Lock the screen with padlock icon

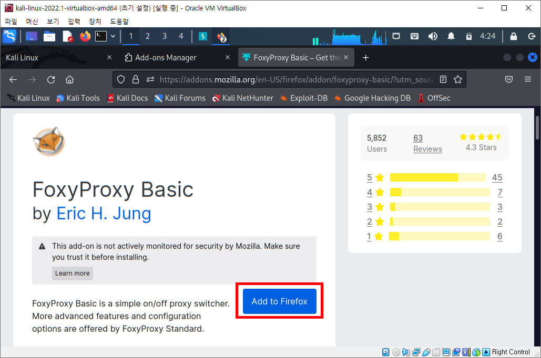click(x=513, y=36)
